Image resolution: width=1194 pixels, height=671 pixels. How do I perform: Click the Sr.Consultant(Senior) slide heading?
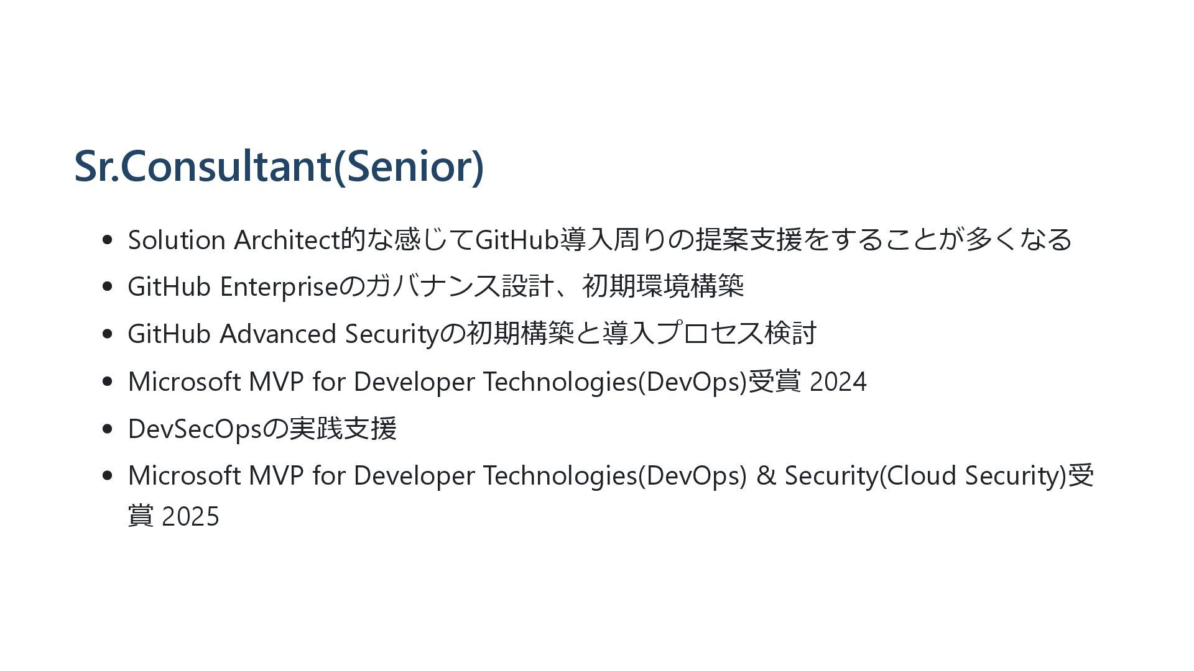279,166
